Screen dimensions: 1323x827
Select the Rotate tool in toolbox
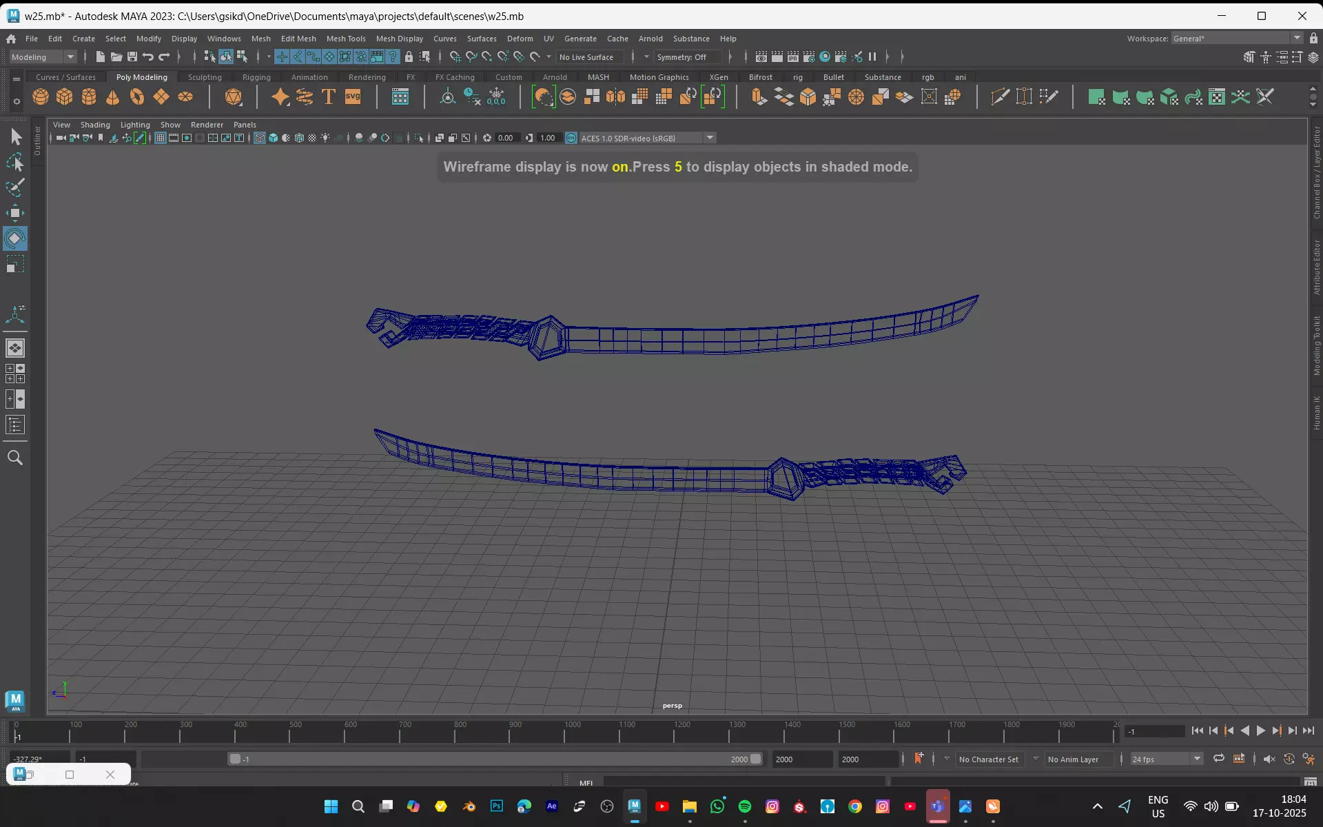pos(15,238)
